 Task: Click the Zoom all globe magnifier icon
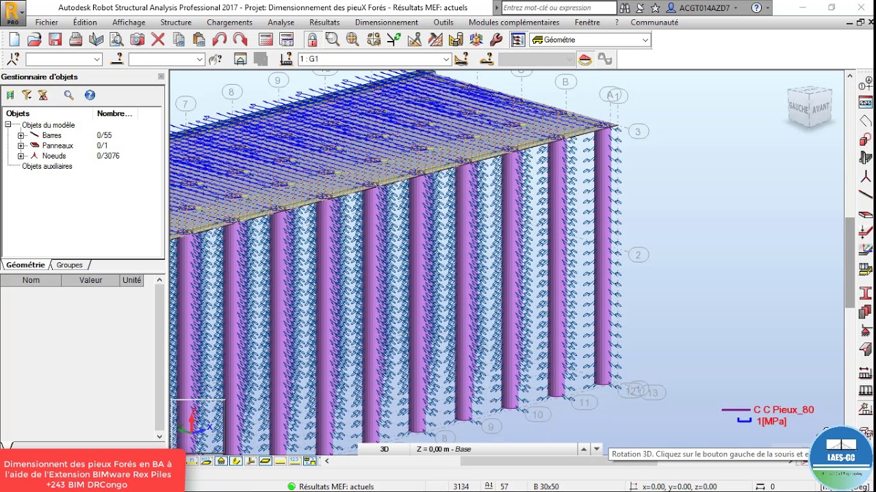pyautogui.click(x=353, y=40)
